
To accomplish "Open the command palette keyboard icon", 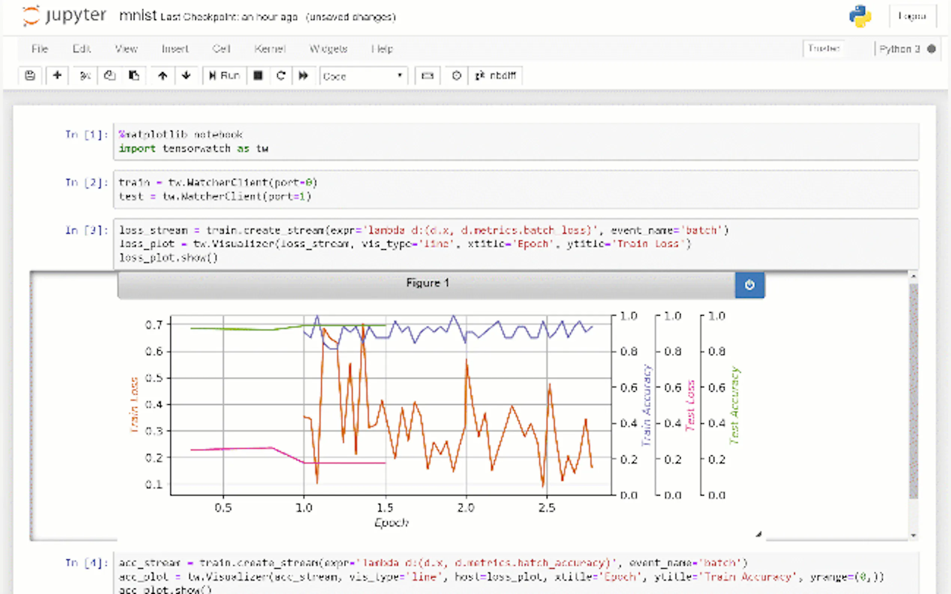I will [x=427, y=76].
